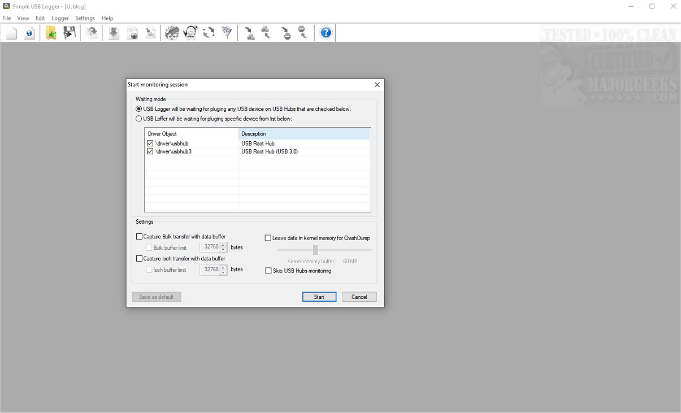Select the 'USB Root Hub' description cell
Image resolution: width=681 pixels, height=413 pixels.
coord(258,144)
